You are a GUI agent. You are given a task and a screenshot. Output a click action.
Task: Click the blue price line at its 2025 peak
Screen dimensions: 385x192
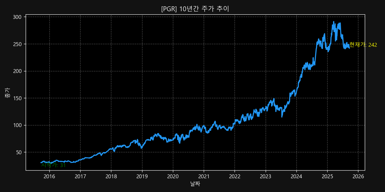[x=334, y=21]
